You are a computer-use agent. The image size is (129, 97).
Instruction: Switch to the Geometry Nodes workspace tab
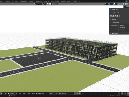point(65,1)
